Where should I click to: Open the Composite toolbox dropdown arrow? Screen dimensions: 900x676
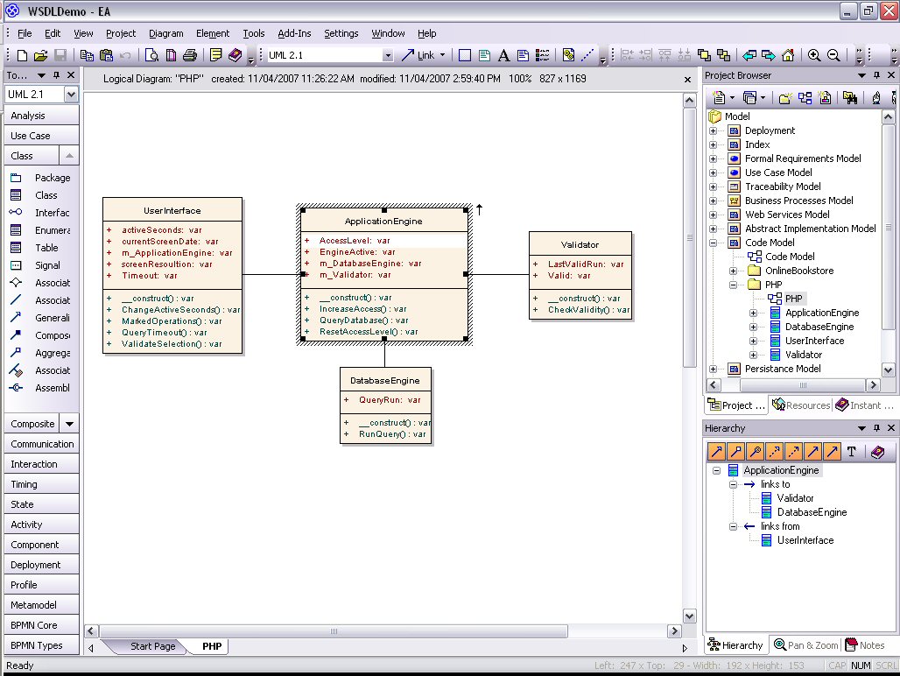(69, 424)
